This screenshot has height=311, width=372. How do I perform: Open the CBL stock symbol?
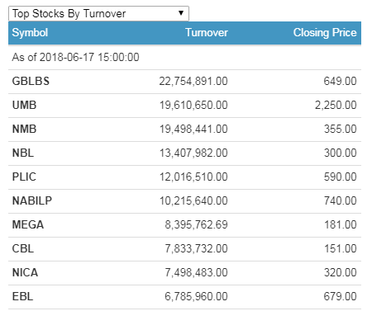point(23,249)
